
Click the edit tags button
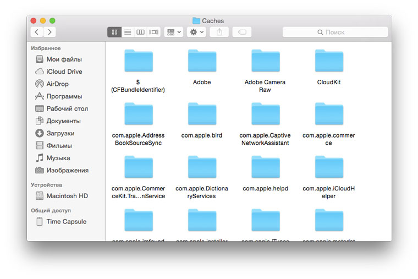(x=241, y=32)
